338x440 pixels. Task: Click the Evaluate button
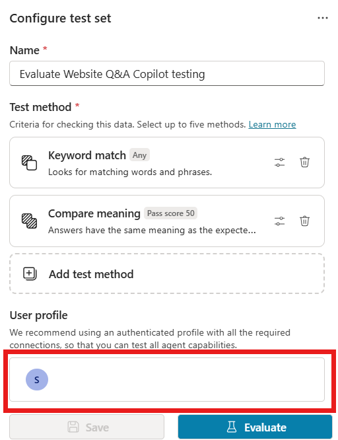(255, 427)
